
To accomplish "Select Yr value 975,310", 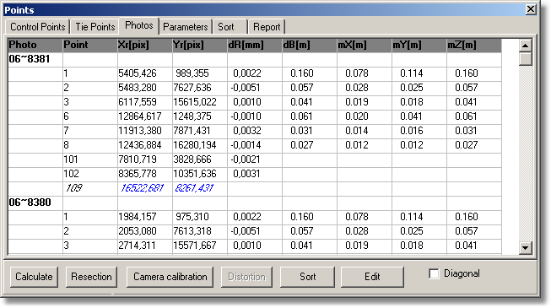I will coord(192,217).
